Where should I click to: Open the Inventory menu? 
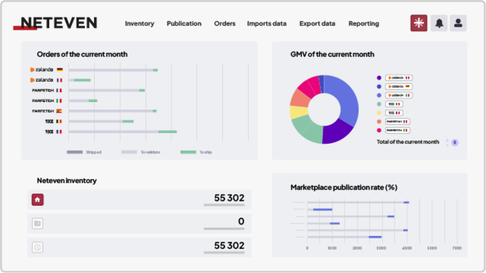(140, 24)
